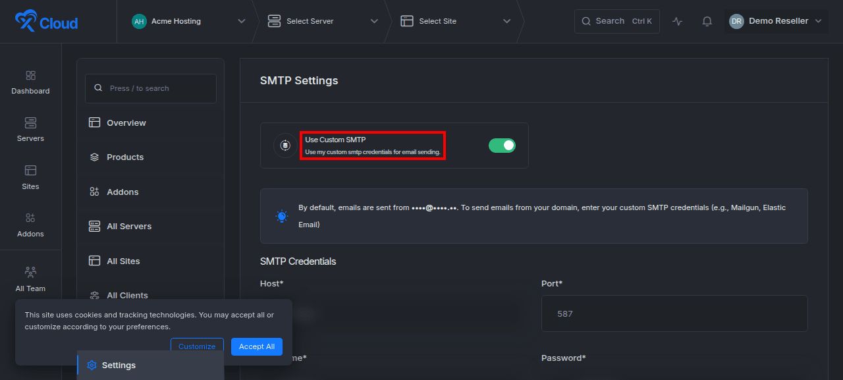Click the magnifier icon in sidebar search
Image resolution: width=843 pixels, height=380 pixels.
(98, 88)
